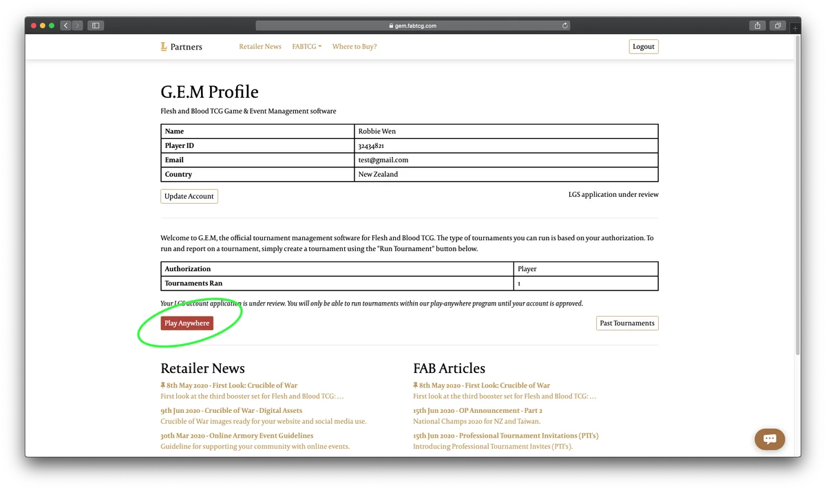This screenshot has height=490, width=826.
Task: Open the chat support bubble
Action: (x=770, y=439)
